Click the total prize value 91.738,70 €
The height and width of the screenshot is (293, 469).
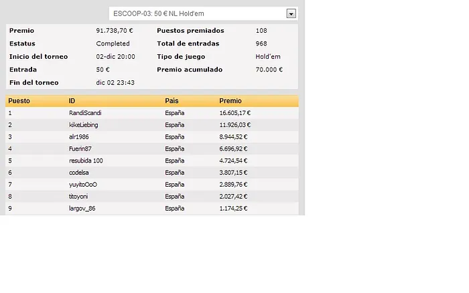click(x=115, y=31)
